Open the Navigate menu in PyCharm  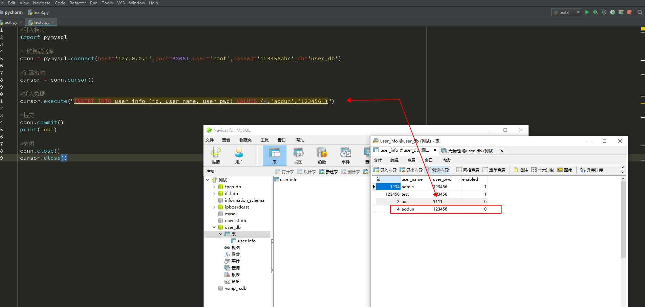(x=42, y=3)
